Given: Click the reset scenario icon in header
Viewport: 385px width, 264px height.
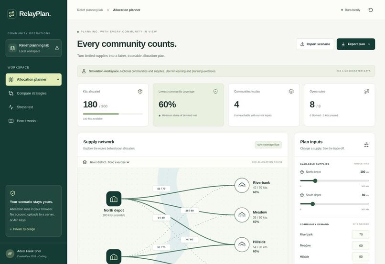Looking at the screenshot, I should [371, 10].
